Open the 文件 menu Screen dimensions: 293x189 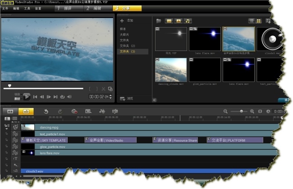coord(5,9)
